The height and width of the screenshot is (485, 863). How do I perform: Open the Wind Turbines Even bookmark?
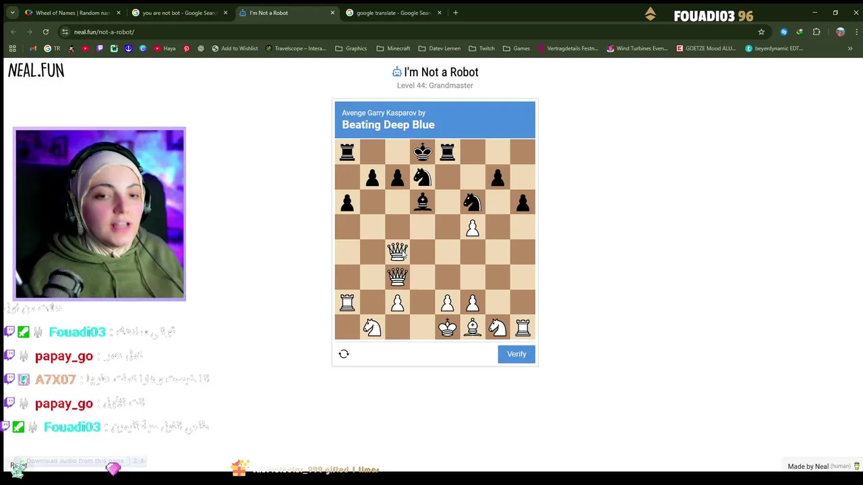click(637, 48)
